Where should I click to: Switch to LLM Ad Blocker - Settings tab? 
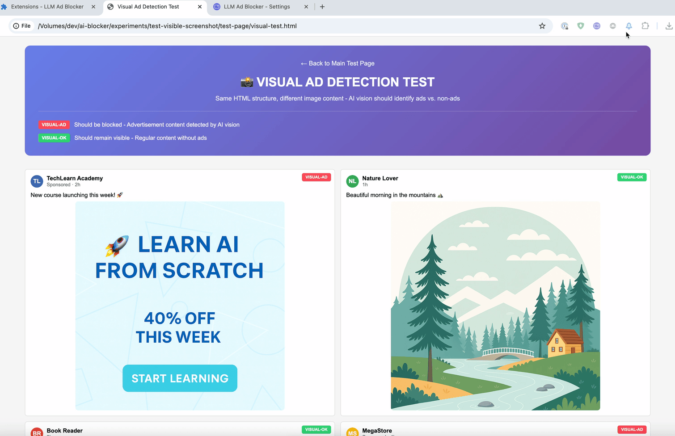click(257, 7)
